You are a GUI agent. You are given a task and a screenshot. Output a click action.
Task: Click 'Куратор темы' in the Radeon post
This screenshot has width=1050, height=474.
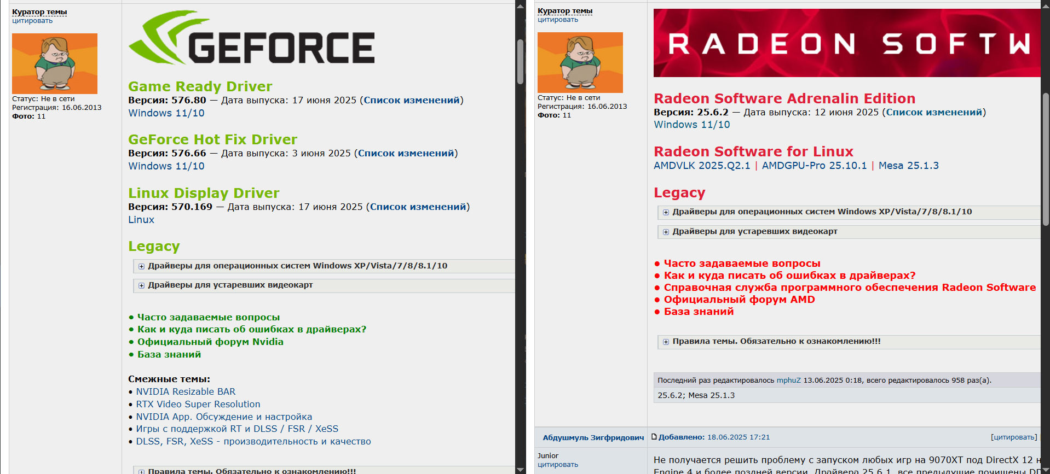[x=565, y=11]
